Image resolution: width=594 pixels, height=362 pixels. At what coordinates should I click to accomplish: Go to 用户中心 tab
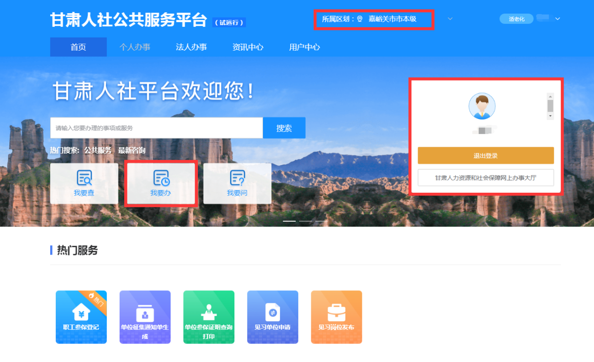[305, 47]
